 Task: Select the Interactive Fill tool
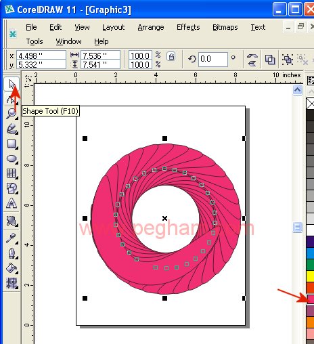click(x=12, y=283)
